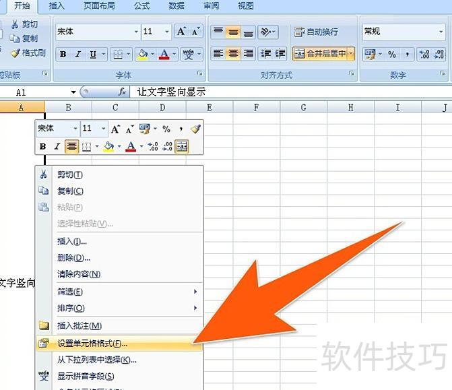Switch to the 视图 (View) tab

[x=246, y=5]
